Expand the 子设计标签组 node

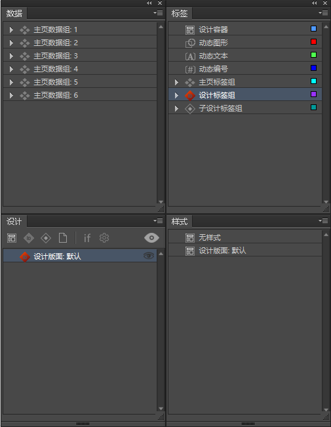point(176,108)
